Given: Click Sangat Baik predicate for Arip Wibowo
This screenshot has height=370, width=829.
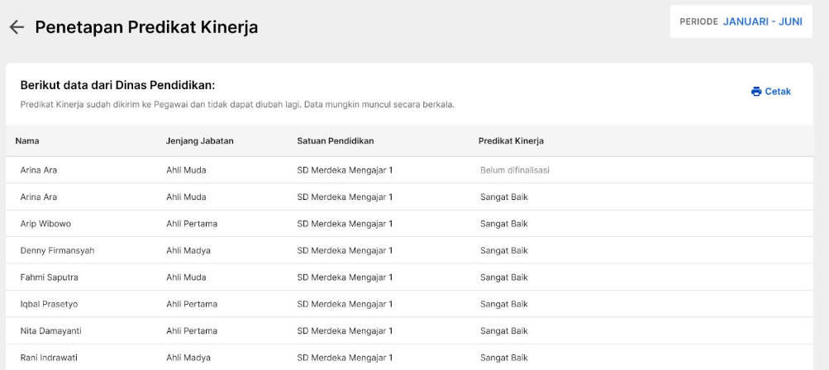Looking at the screenshot, I should [x=504, y=224].
